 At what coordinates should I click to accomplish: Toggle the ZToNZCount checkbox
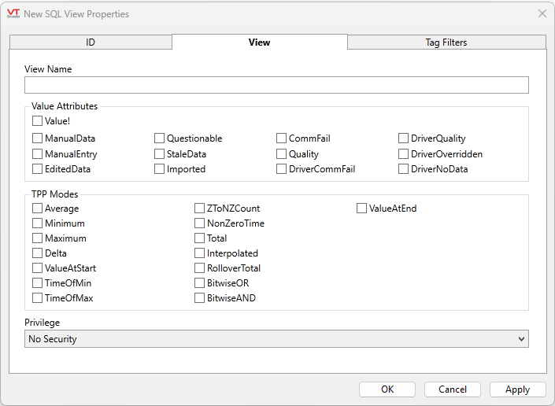click(x=200, y=209)
